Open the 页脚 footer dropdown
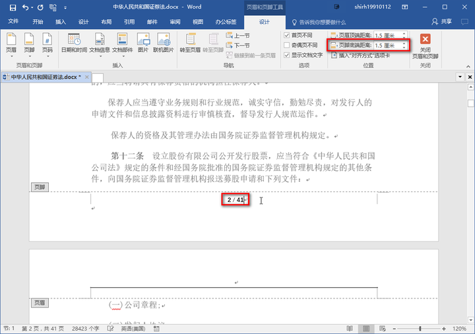This screenshot has height=334, width=475. point(29,43)
